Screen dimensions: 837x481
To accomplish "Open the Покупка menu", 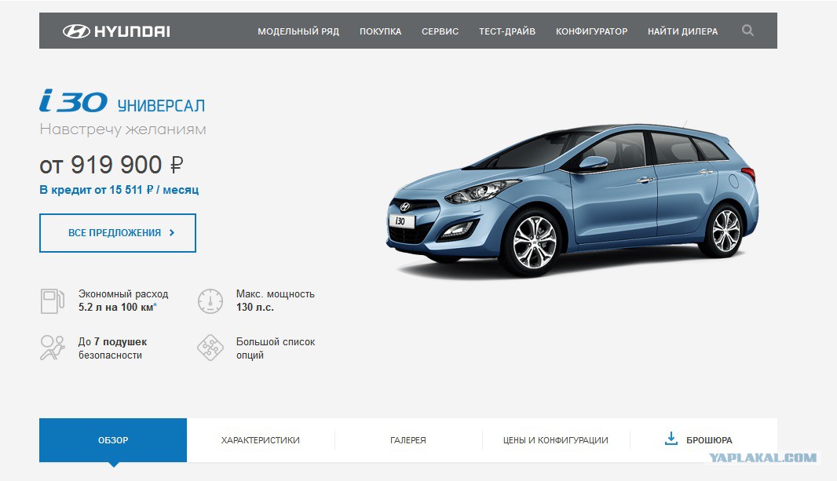I will click(x=380, y=31).
